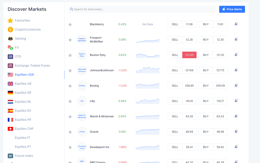Click the Boeing instrument name

(94, 86)
